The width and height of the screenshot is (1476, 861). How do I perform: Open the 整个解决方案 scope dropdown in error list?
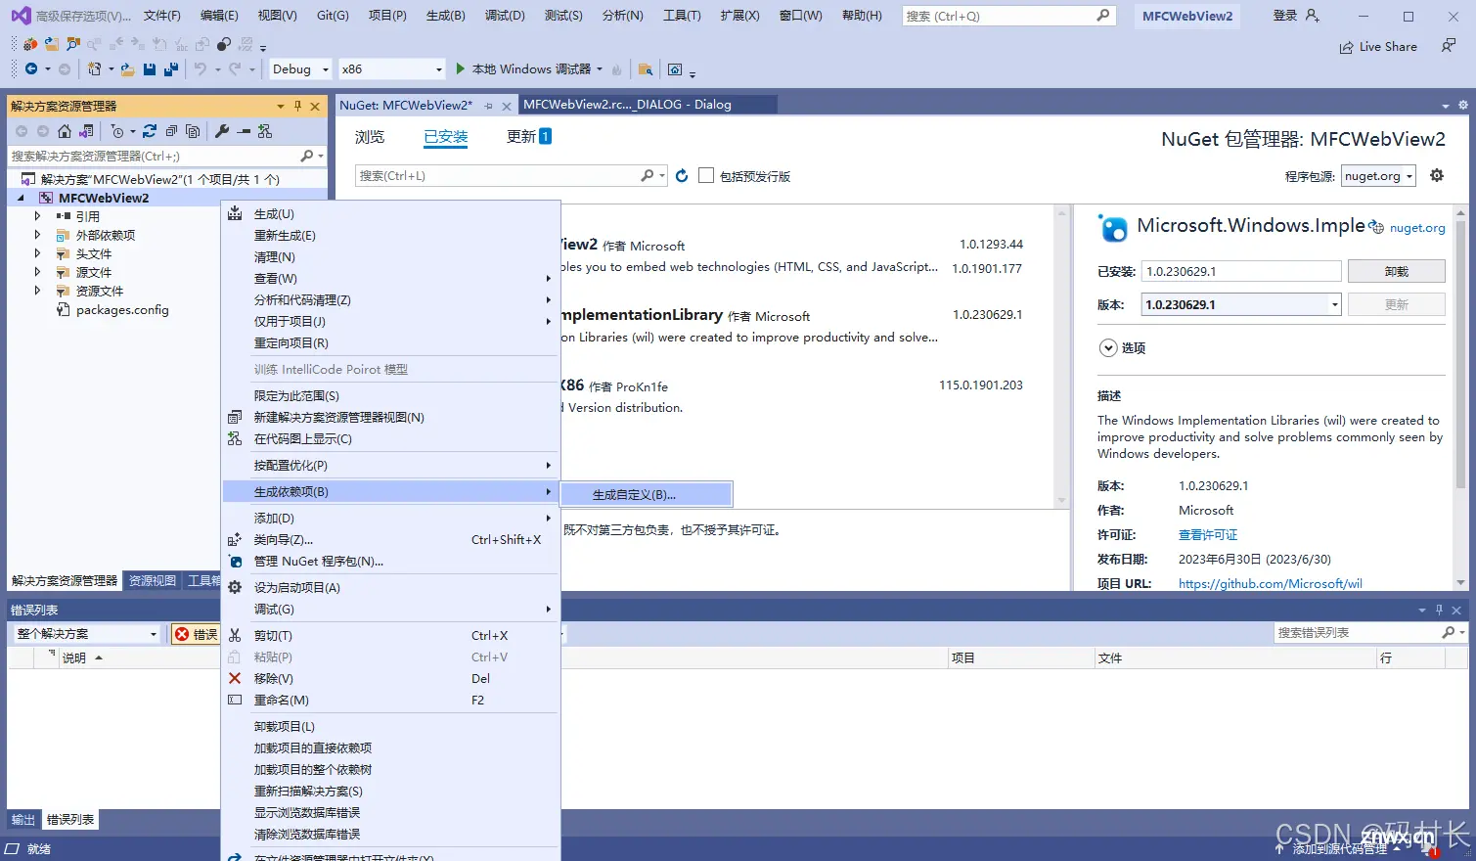(x=86, y=634)
